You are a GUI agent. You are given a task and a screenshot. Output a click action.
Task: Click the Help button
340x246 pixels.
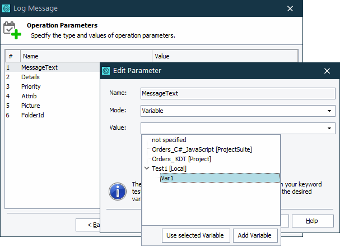(312, 221)
